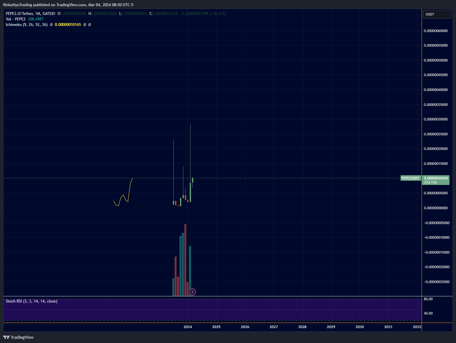Click the TradingView logo at bottom left
The image size is (456, 343).
pyautogui.click(x=18, y=337)
